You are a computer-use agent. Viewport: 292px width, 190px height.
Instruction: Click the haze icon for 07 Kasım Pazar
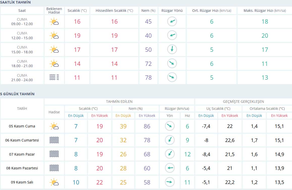point(54,154)
